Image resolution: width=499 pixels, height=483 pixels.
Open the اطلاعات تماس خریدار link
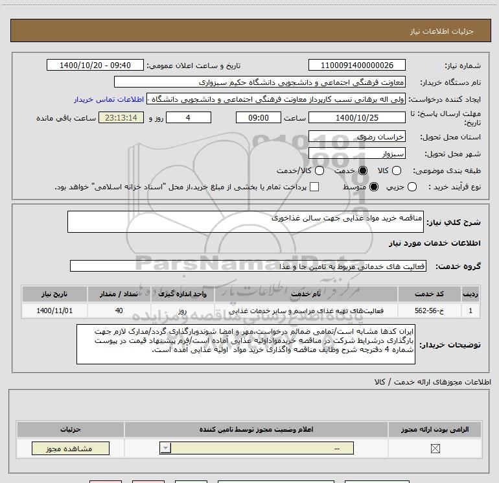point(109,99)
